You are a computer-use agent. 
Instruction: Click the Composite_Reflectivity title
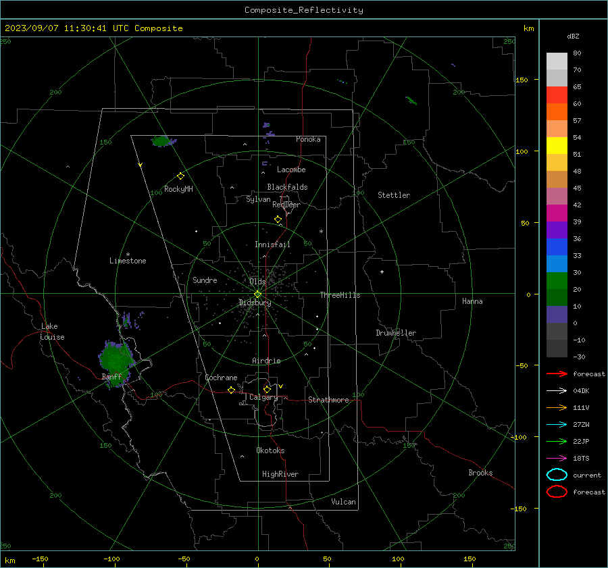[x=303, y=10]
